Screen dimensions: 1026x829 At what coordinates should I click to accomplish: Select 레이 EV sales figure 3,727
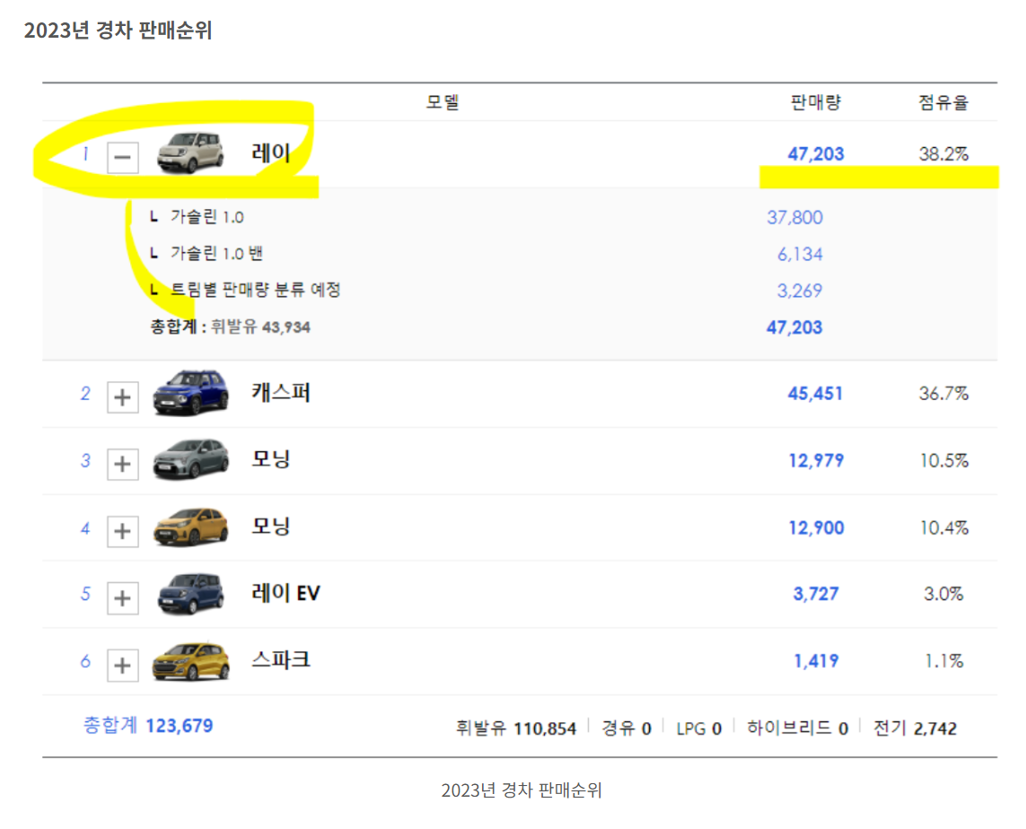coord(815,594)
